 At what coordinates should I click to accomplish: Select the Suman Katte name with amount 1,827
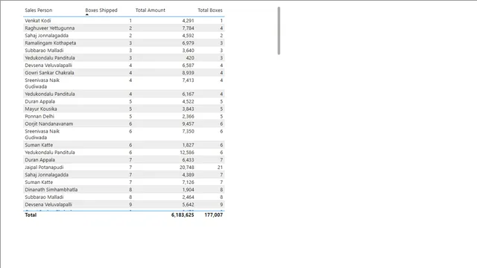point(39,145)
